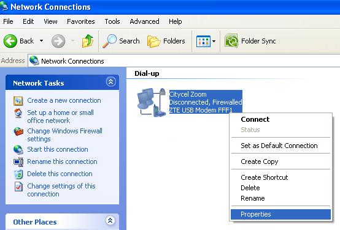Click the grayed Forward arrow icon
340x230 pixels.
(58, 41)
